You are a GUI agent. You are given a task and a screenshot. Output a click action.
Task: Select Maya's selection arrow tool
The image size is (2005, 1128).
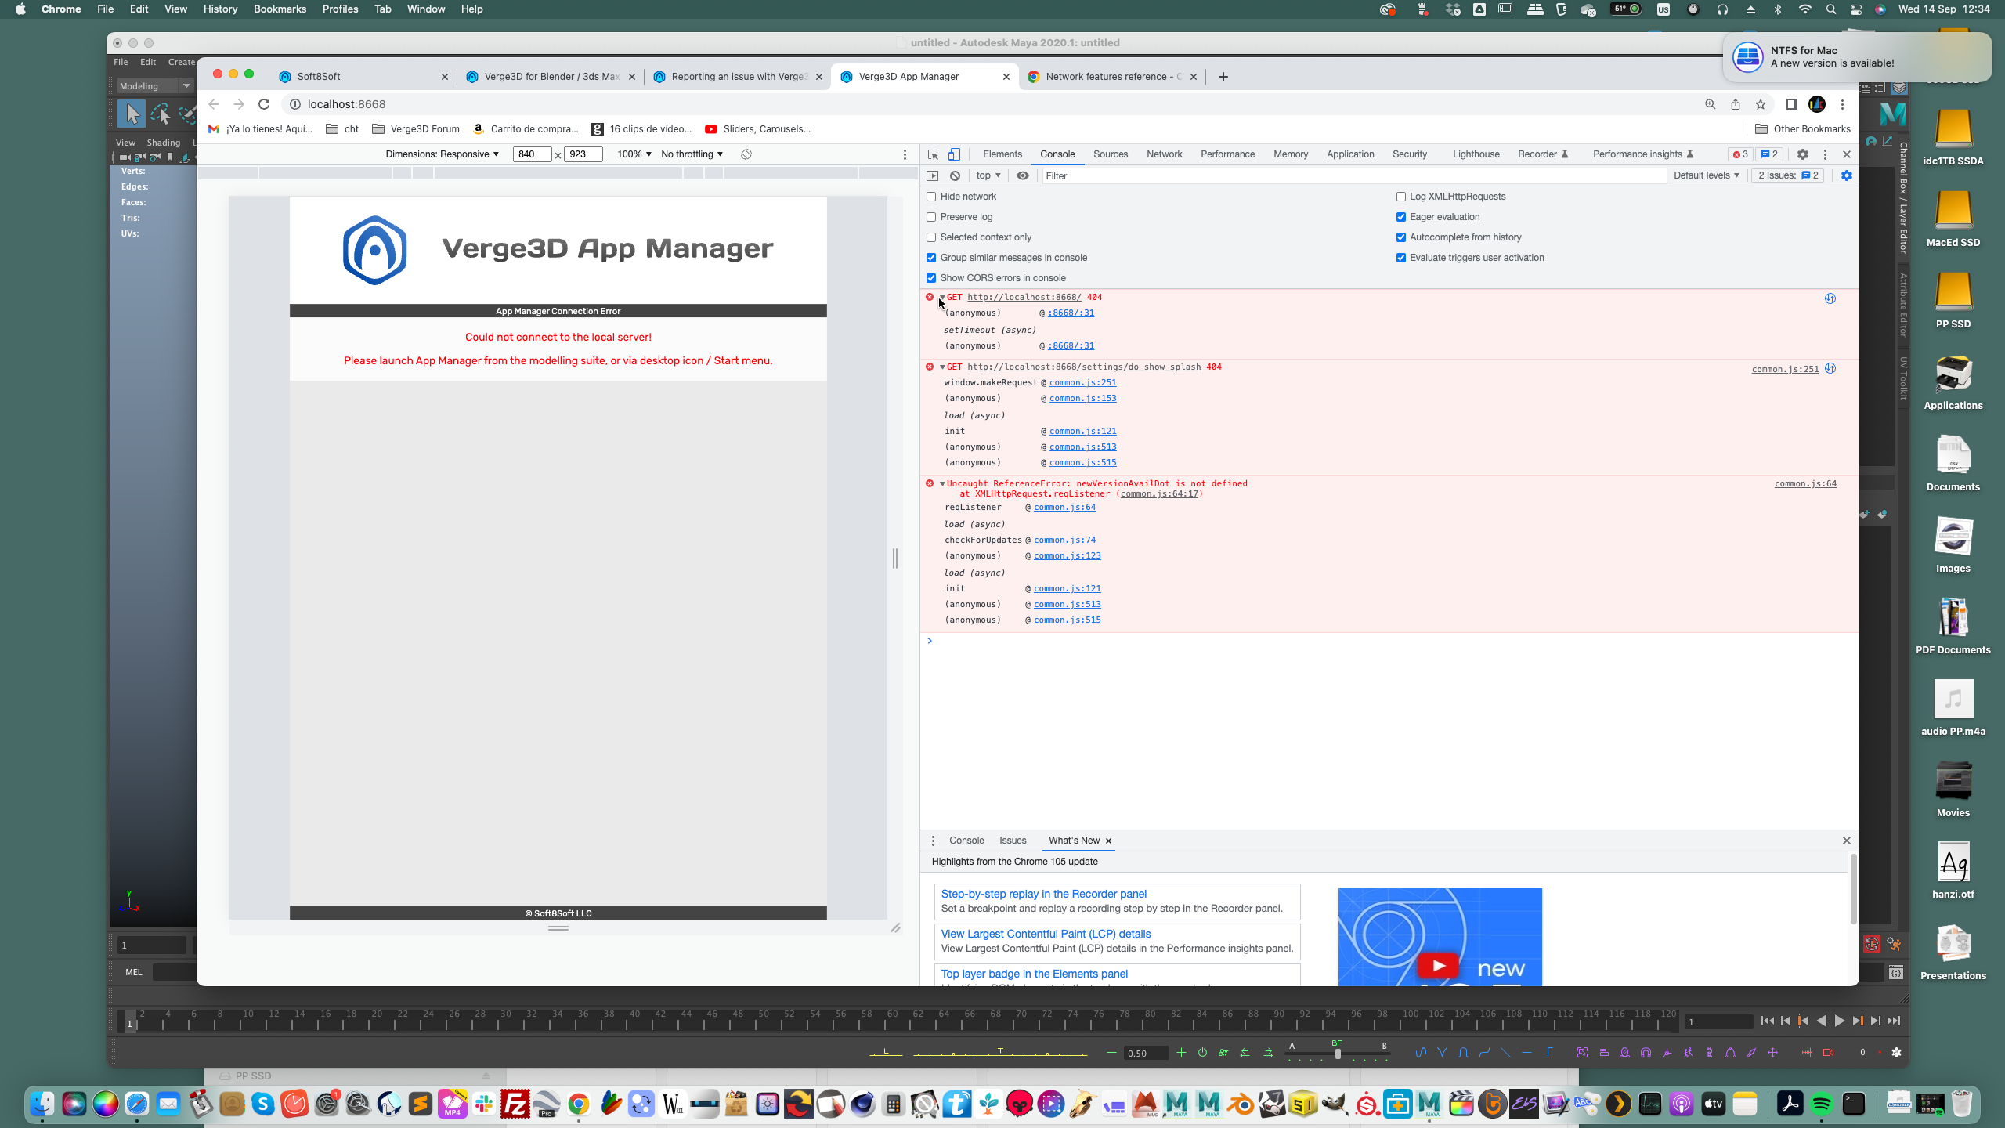(x=132, y=114)
